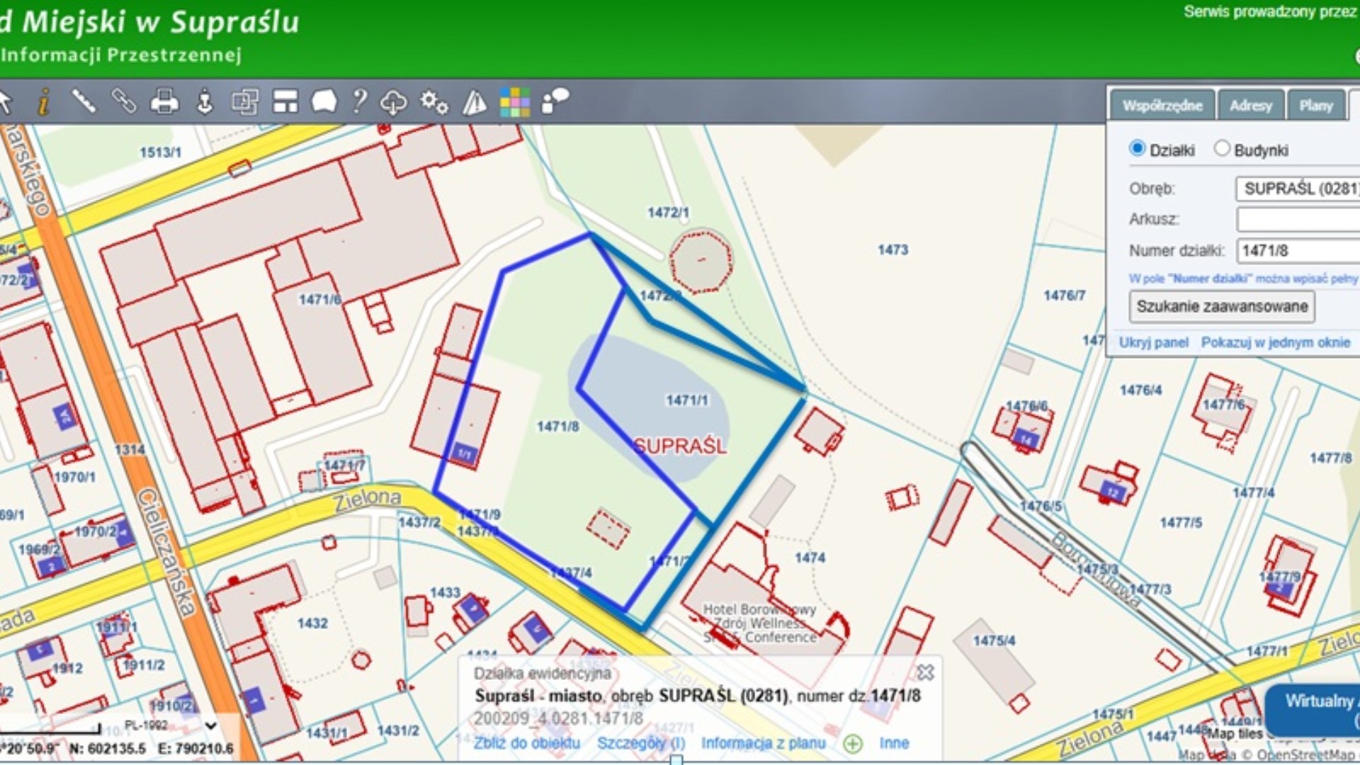Screen dimensions: 1360x765
Task: Click the question mark help icon
Action: pyautogui.click(x=360, y=102)
